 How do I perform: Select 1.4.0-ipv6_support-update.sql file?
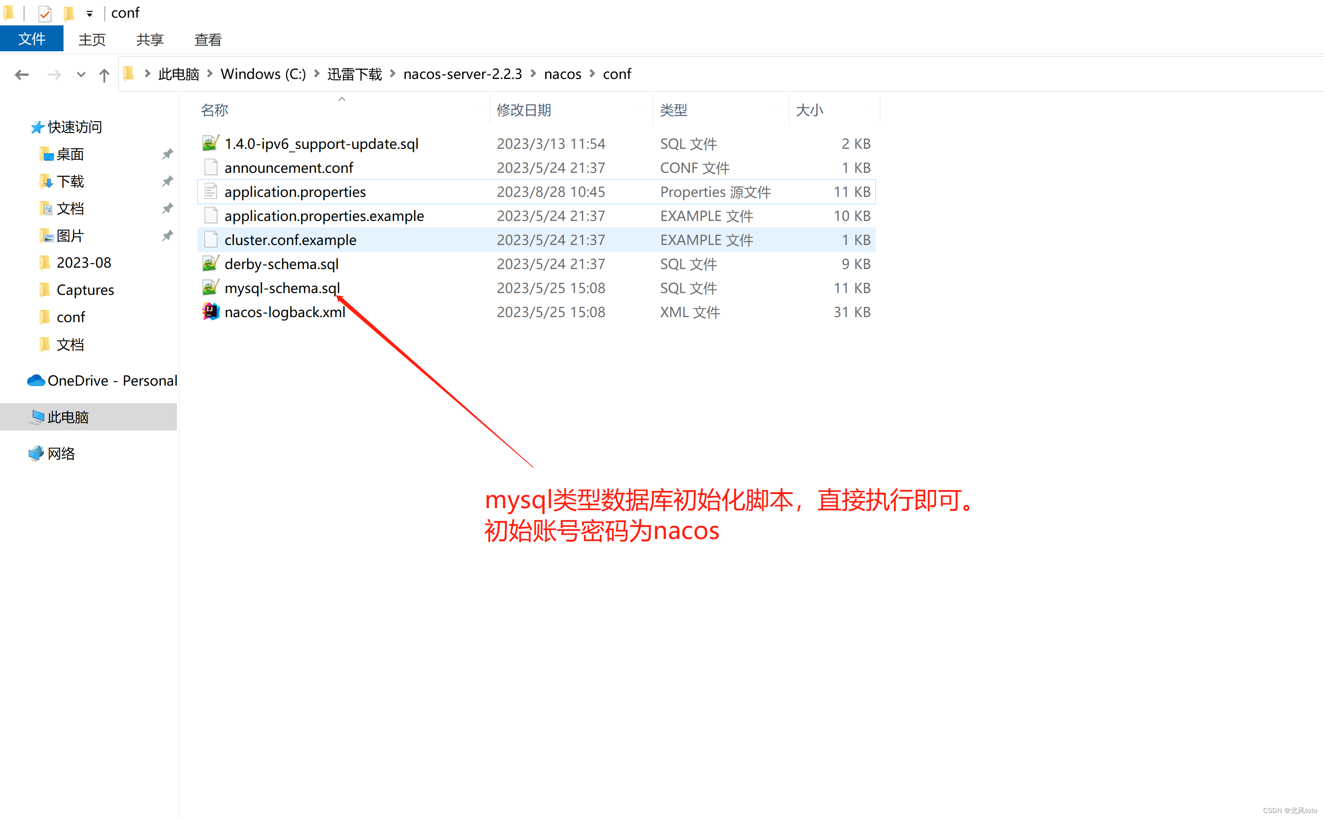[x=537, y=144]
